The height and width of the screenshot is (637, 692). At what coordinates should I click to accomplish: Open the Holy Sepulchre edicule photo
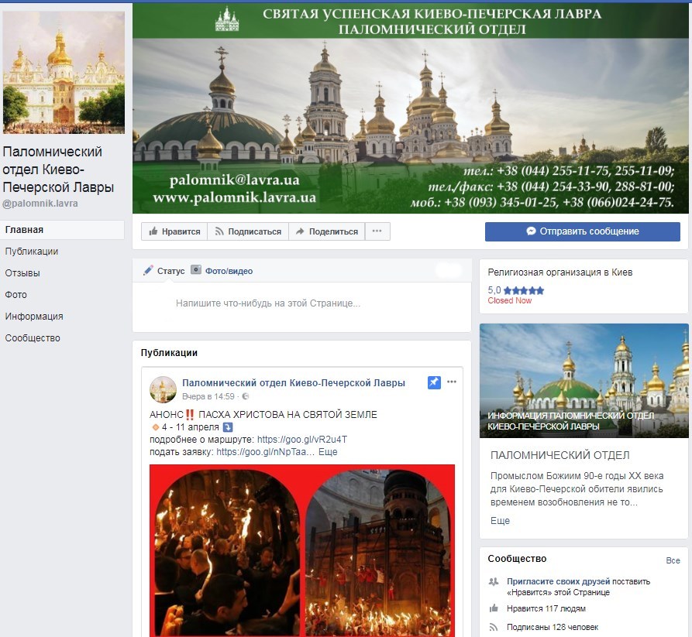tap(378, 553)
